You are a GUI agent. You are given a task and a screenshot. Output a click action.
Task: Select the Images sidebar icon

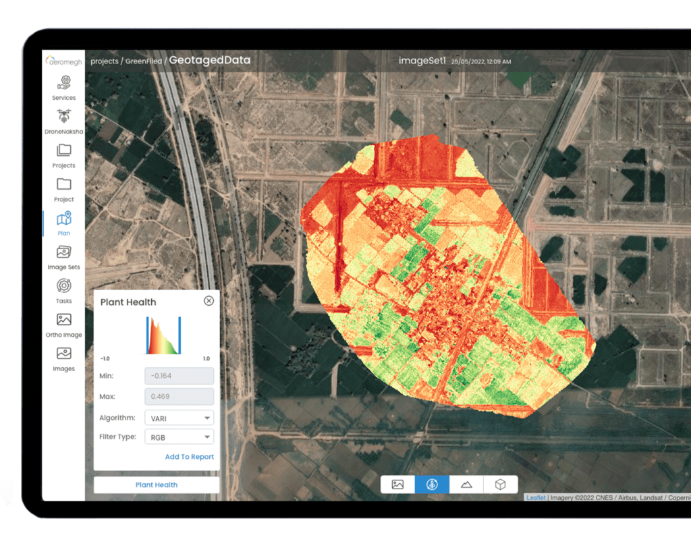click(64, 354)
